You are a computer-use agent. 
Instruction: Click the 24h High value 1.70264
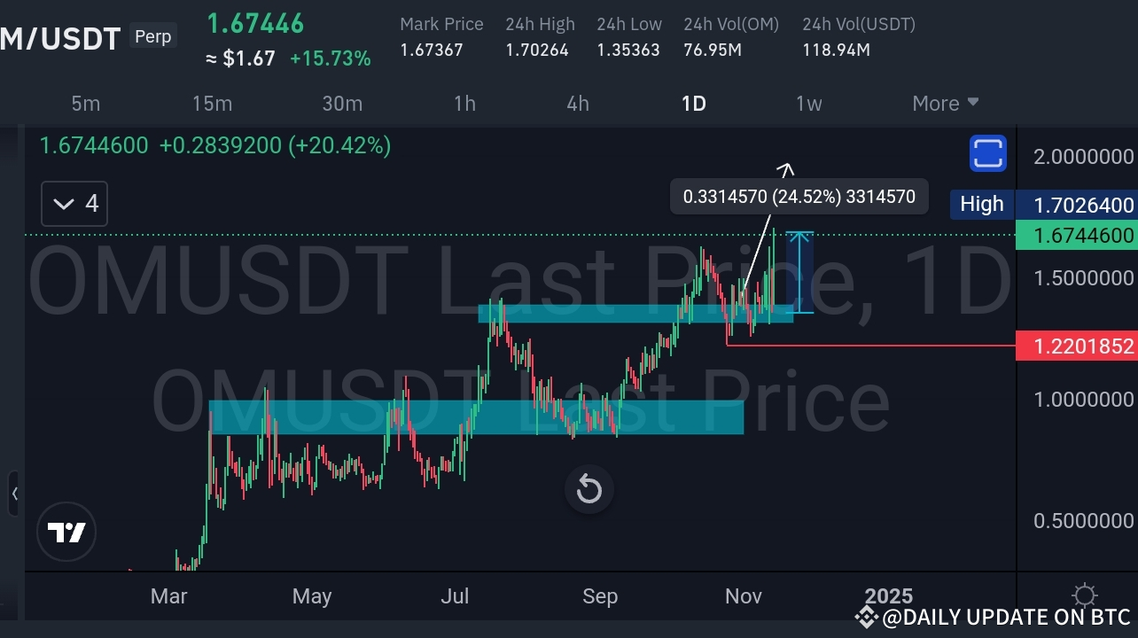540,51
